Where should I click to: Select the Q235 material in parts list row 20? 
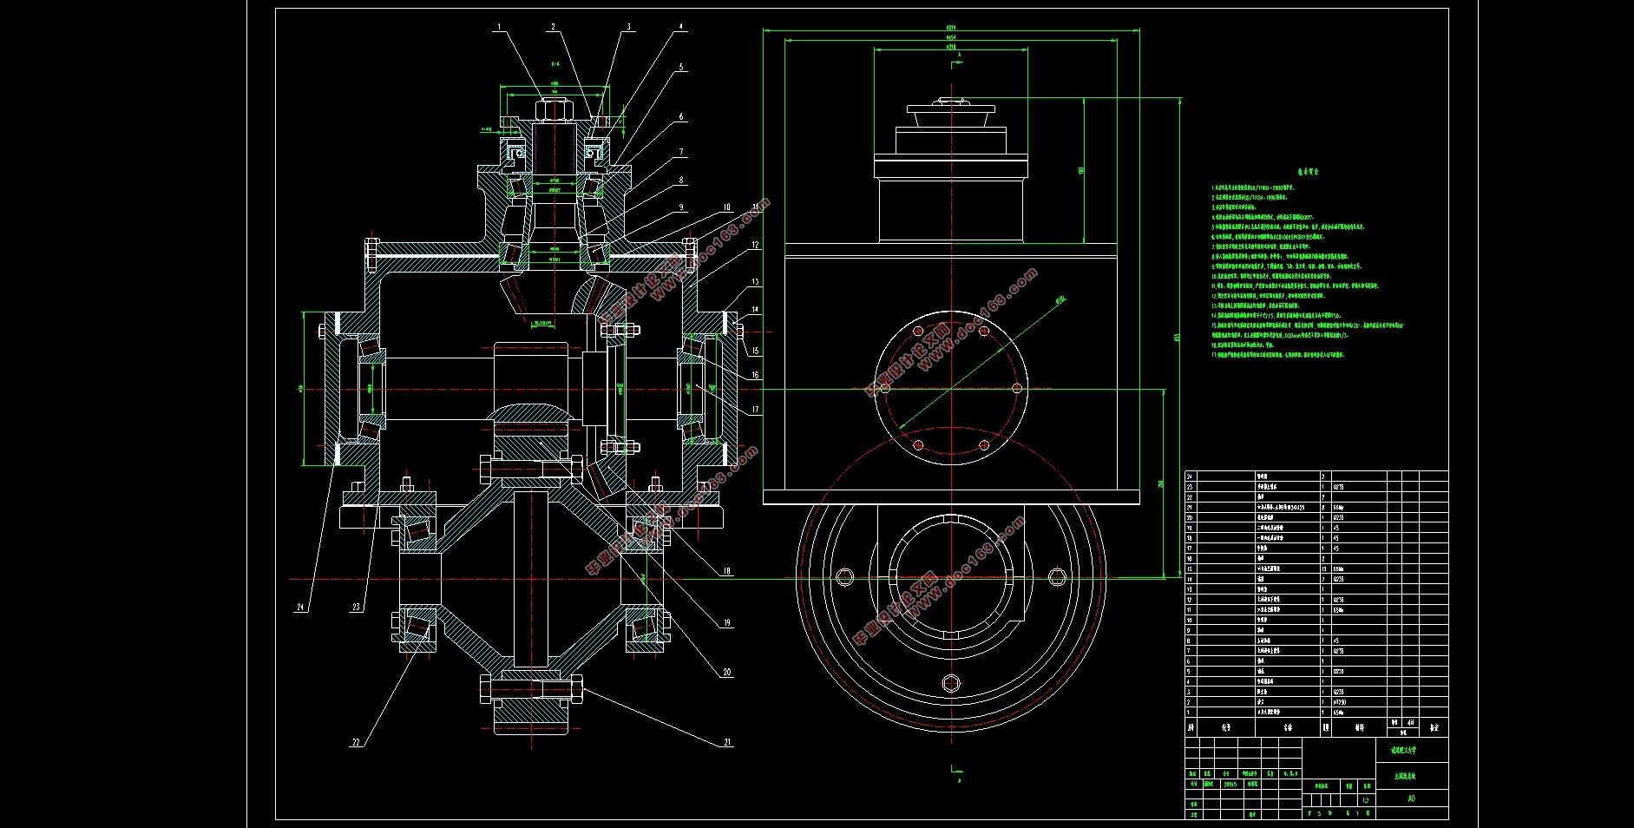[x=1338, y=517]
